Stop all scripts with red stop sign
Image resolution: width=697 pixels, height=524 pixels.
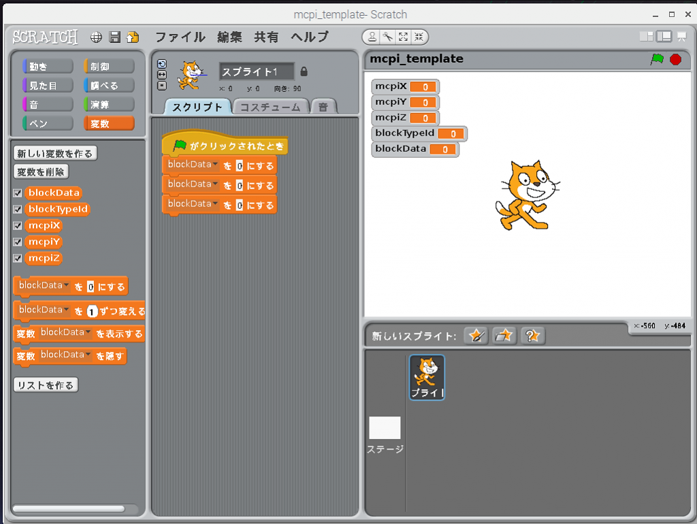676,59
